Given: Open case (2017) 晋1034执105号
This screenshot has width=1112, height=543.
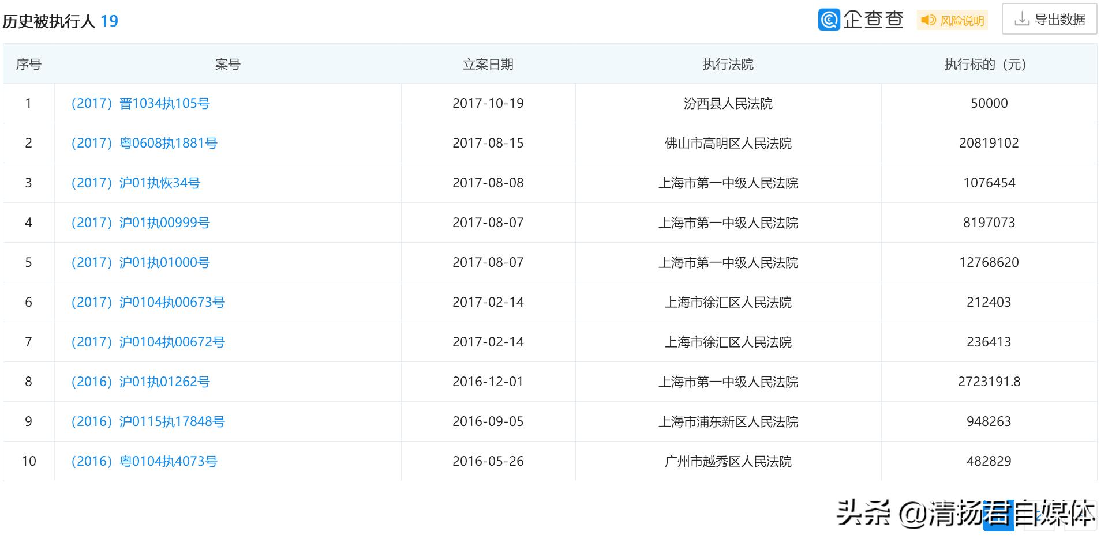Looking at the screenshot, I should [140, 103].
